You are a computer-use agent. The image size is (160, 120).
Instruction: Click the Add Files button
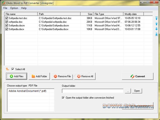click(x=17, y=76)
